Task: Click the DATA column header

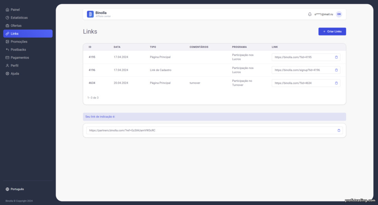Action: [117, 47]
